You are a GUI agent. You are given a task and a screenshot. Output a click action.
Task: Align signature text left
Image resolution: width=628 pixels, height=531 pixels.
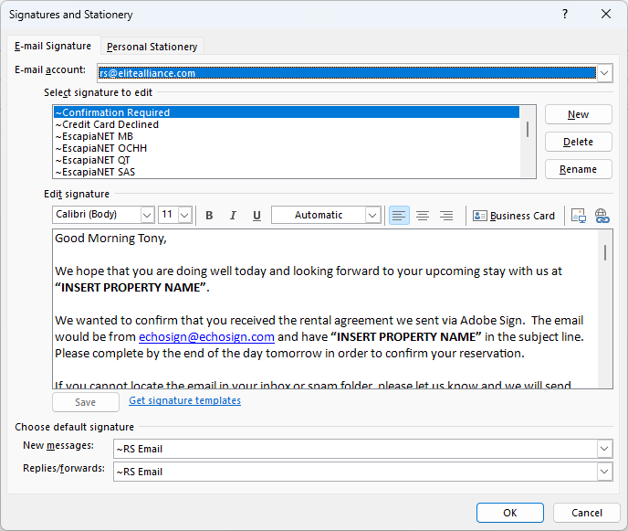399,216
